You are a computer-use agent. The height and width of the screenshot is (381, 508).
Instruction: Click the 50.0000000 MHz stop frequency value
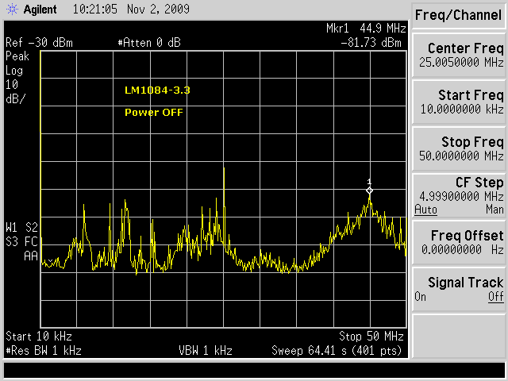click(461, 156)
